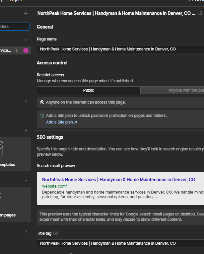The height and width of the screenshot is (254, 204).
Task: Open the Add a Site plan link
Action: tap(61, 122)
